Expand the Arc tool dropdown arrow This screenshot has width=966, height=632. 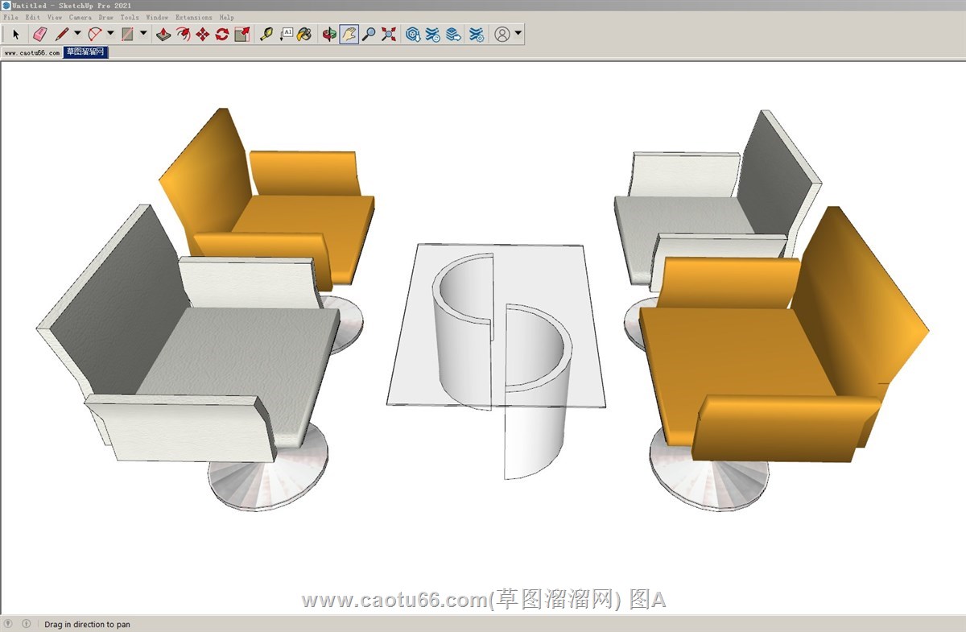point(110,34)
